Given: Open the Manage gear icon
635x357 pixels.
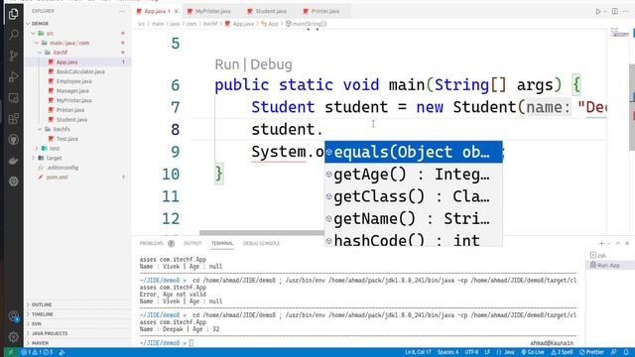Looking at the screenshot, I should [13, 336].
